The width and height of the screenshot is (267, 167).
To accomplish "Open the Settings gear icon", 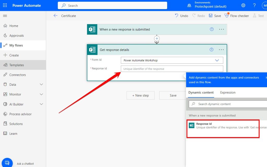I will pos(243,5).
